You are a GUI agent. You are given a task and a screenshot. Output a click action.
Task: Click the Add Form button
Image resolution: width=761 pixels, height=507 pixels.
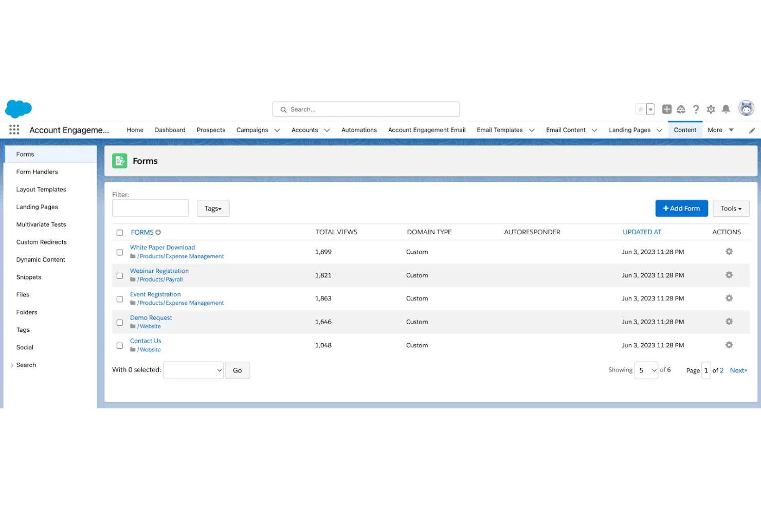coord(681,208)
